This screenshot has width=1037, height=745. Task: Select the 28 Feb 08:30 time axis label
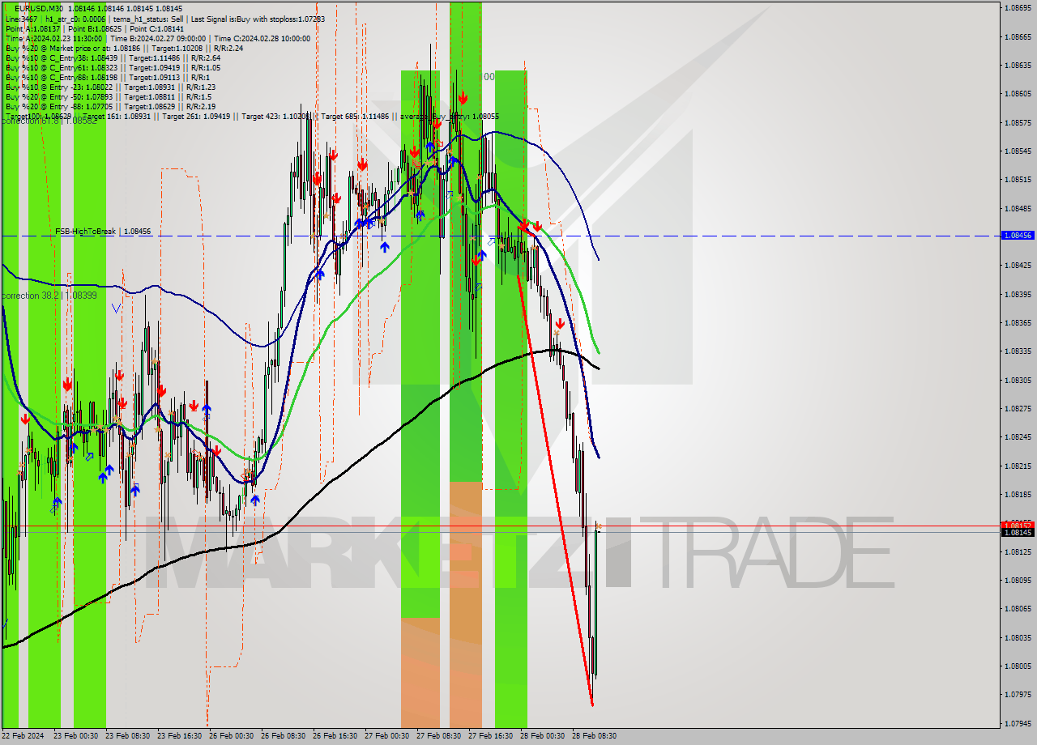(x=594, y=736)
